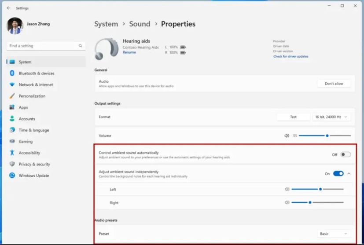Screen dimensions: 364x245
Task: Open Windows Update section
Action: tap(33, 176)
